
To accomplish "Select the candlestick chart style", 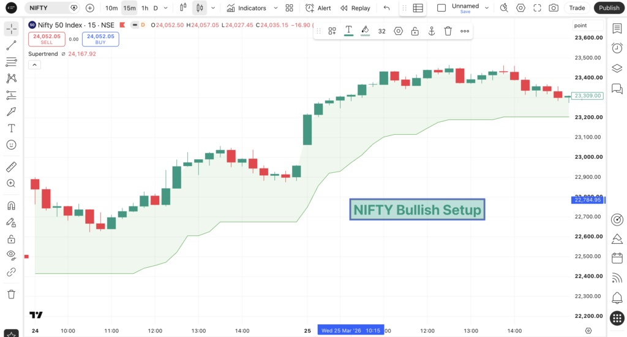I will pyautogui.click(x=200, y=7).
